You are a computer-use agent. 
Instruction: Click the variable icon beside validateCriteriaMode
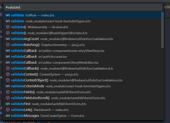point(8,86)
